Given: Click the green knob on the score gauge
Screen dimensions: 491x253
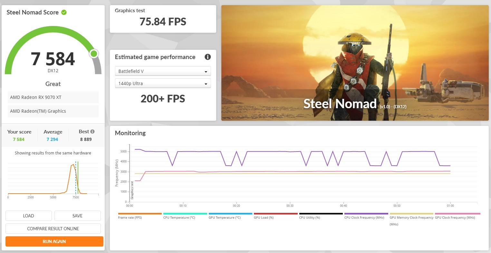Looking at the screenshot, I should coord(94,54).
